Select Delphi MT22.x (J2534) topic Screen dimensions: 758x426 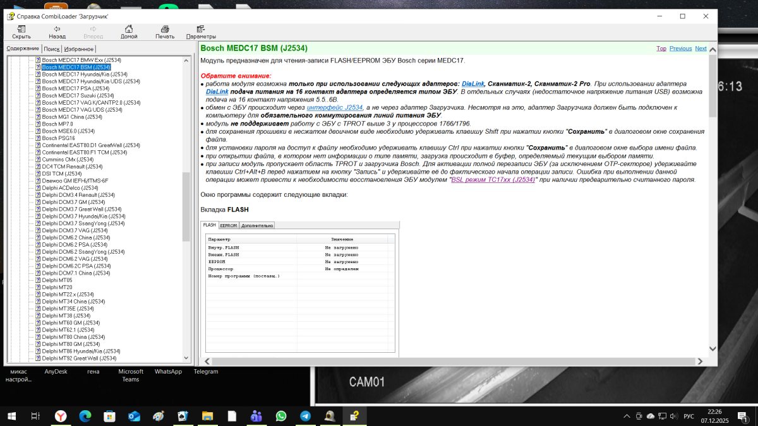[69, 294]
